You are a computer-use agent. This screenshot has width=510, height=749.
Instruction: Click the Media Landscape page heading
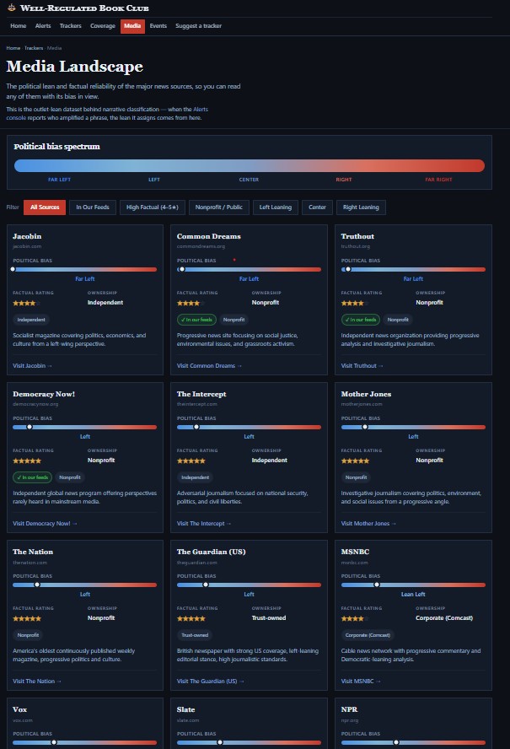pyautogui.click(x=74, y=66)
